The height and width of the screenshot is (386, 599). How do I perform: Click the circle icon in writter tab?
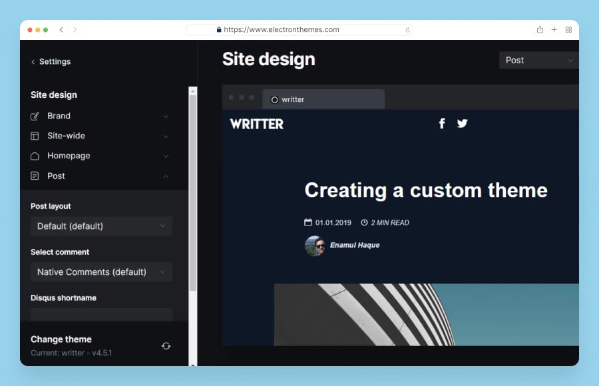[x=274, y=100]
